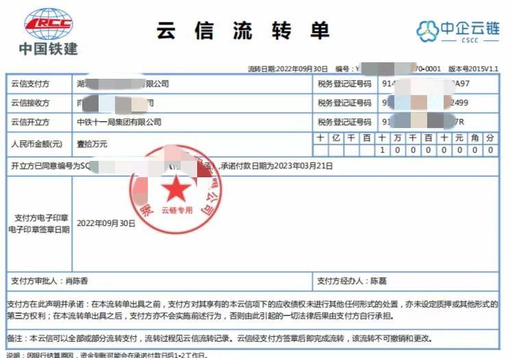Image resolution: width=510 pixels, height=358 pixels.
Task: Click the payer tax number ending A97
Action: (426, 84)
